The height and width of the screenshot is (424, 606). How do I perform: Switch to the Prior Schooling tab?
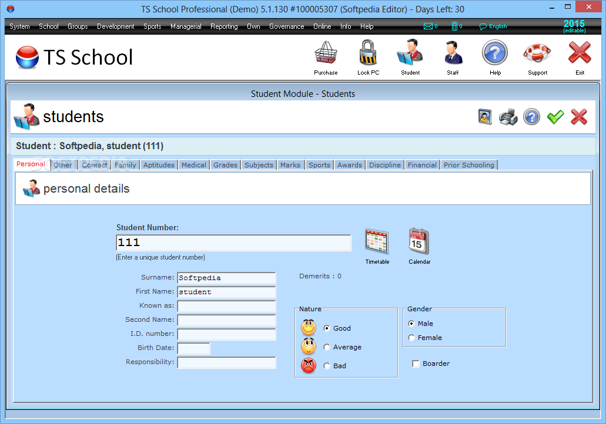(469, 165)
